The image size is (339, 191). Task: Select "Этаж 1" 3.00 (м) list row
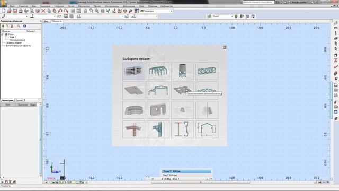coord(186,171)
